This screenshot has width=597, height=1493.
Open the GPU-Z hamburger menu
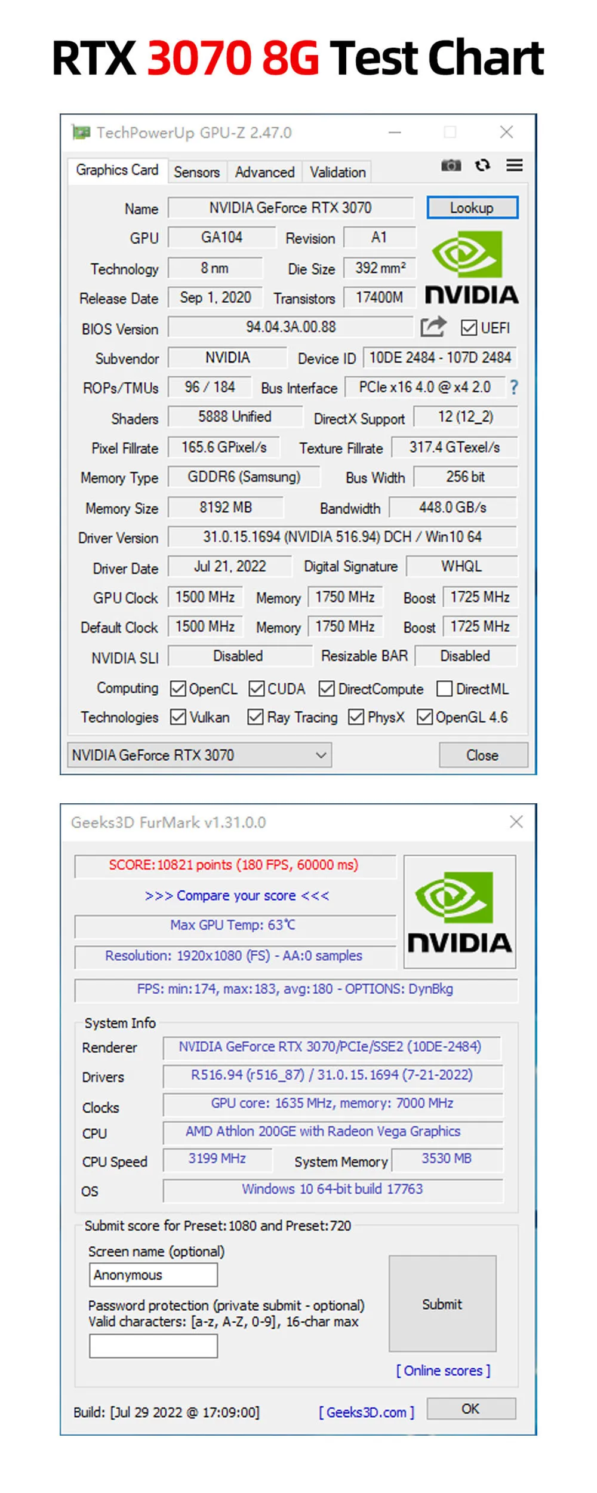coord(515,165)
